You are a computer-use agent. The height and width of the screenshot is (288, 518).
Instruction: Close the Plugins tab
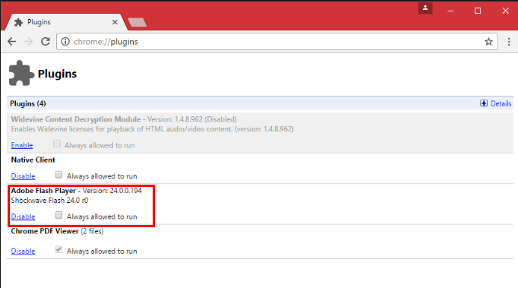(115, 22)
